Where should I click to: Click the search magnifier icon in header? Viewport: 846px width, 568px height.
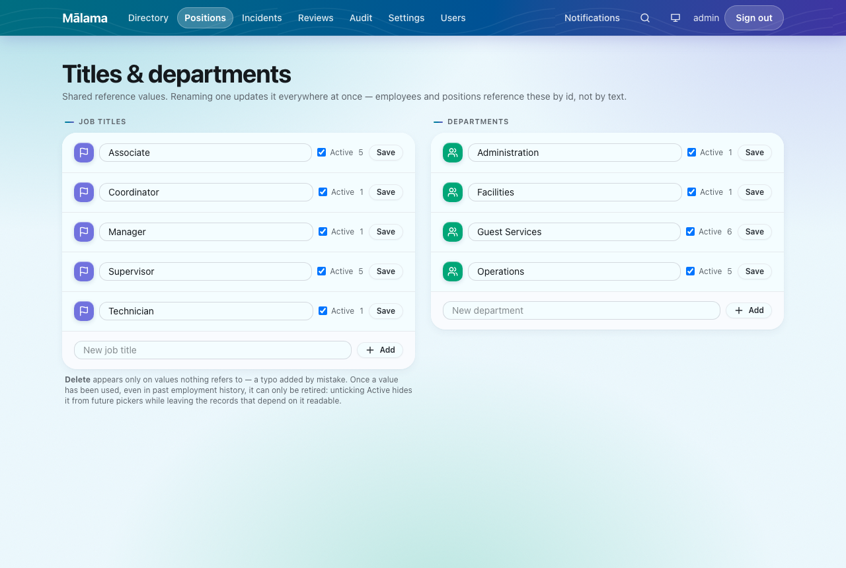[645, 18]
